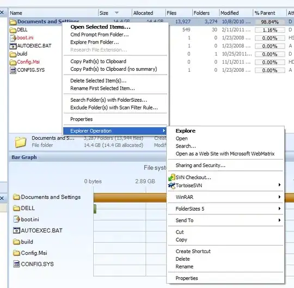Click the Config.Msi folder icon in file list
The image size is (294, 288).
(x=13, y=62)
